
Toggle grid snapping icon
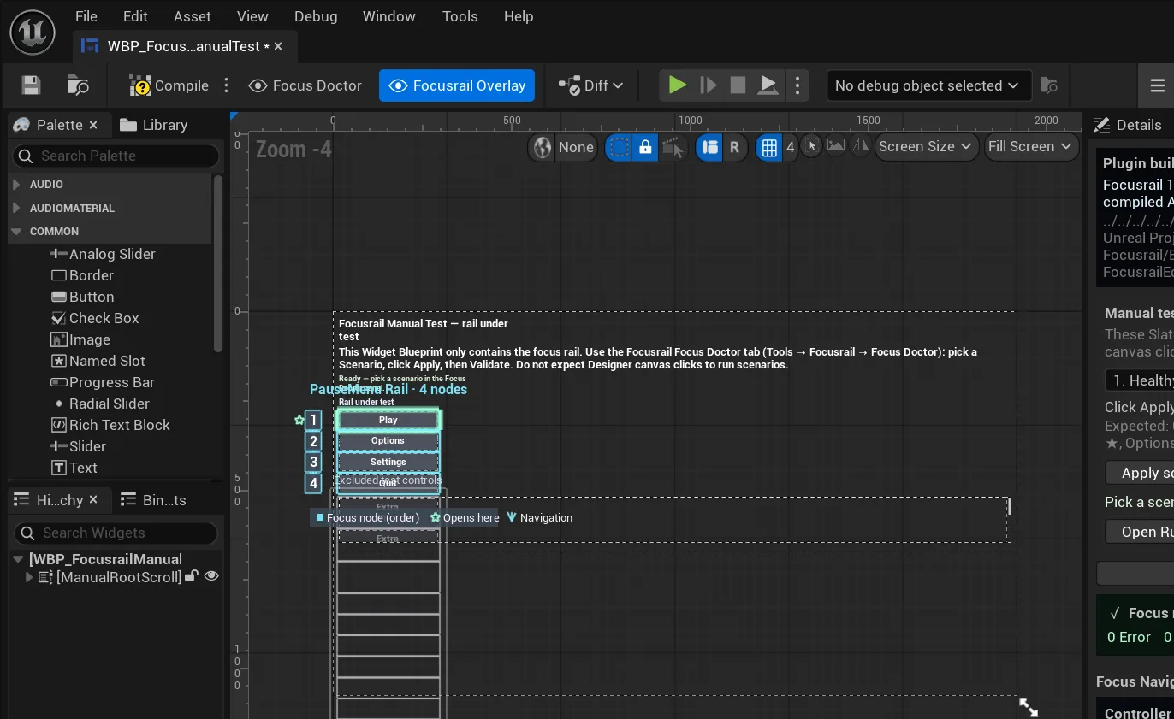[769, 147]
